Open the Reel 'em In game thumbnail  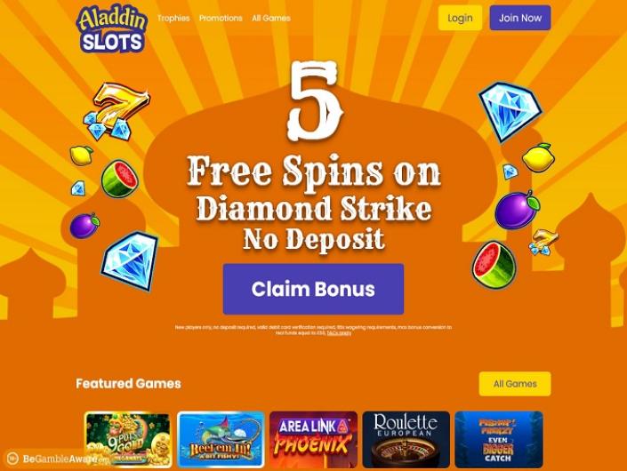pos(221,439)
